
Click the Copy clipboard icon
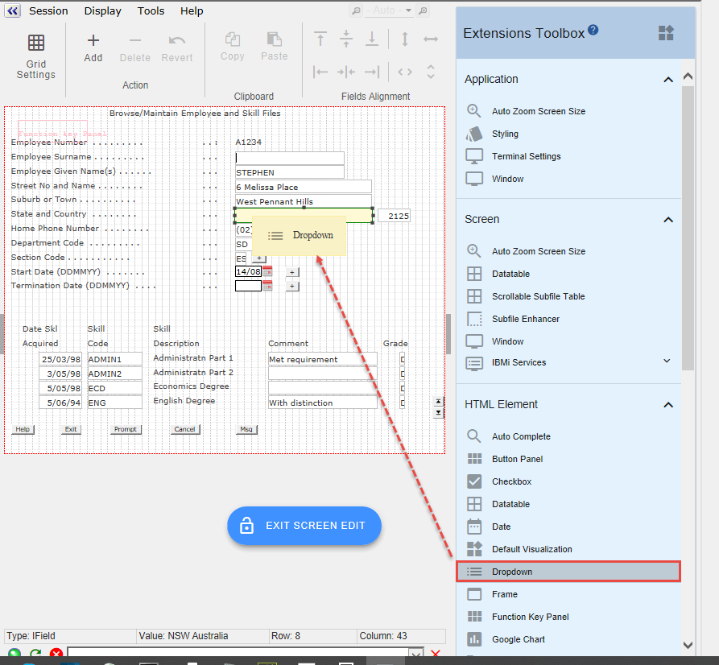233,47
